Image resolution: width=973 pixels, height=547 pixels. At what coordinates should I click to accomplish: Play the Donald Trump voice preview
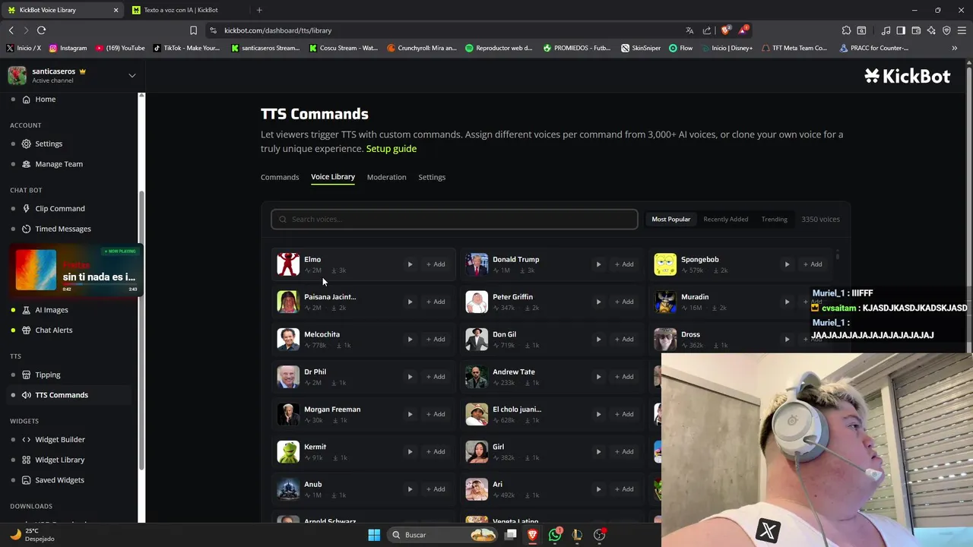[598, 264]
